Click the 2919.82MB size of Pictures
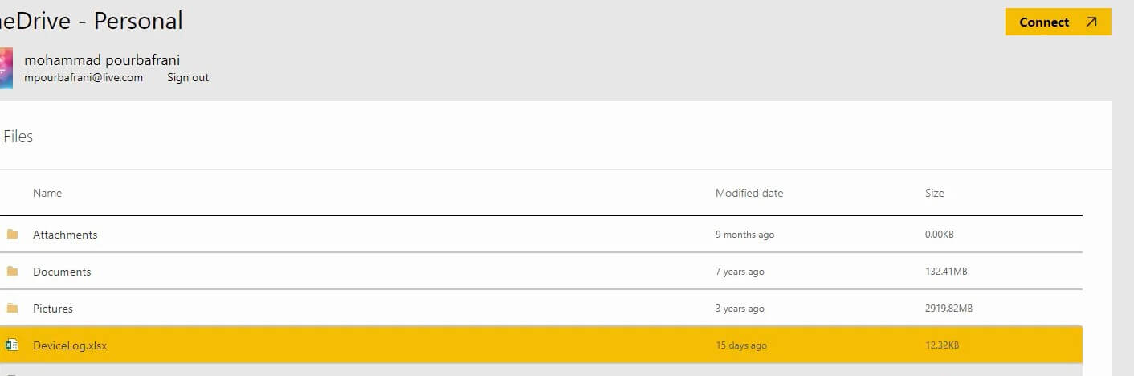This screenshot has width=1134, height=376. (x=948, y=309)
